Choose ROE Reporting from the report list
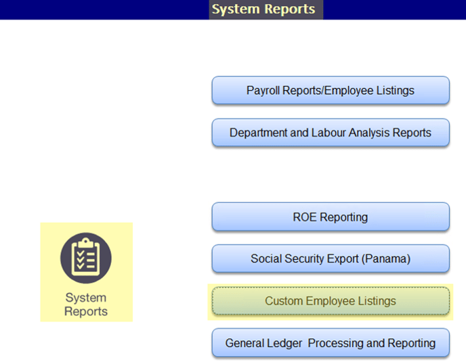 pos(331,217)
